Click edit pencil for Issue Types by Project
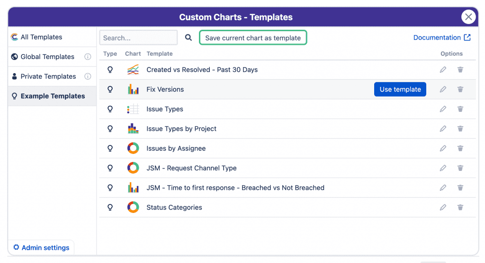This screenshot has height=263, width=485. point(443,129)
